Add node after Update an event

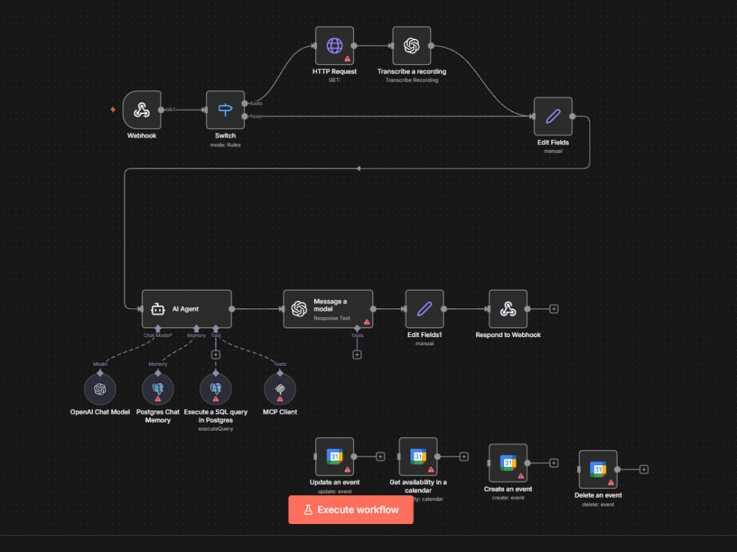tap(380, 457)
